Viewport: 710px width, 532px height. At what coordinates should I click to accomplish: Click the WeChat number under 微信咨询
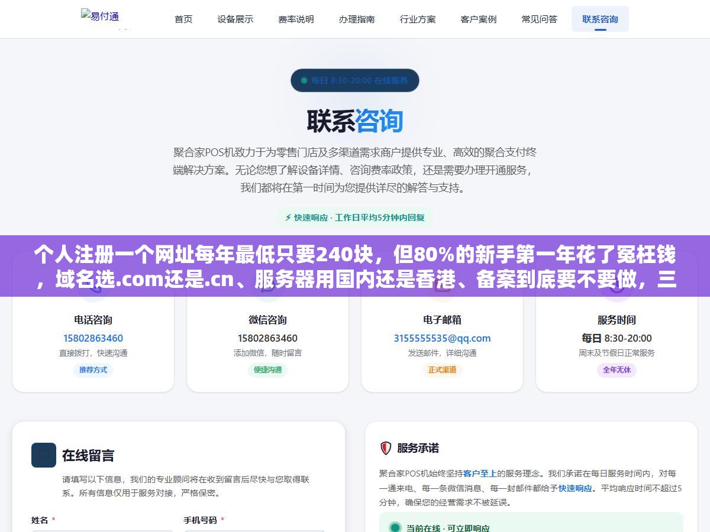[267, 338]
